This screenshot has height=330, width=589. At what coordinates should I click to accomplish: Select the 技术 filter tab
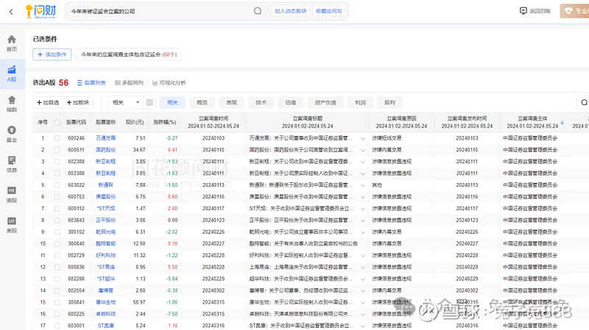tap(261, 102)
